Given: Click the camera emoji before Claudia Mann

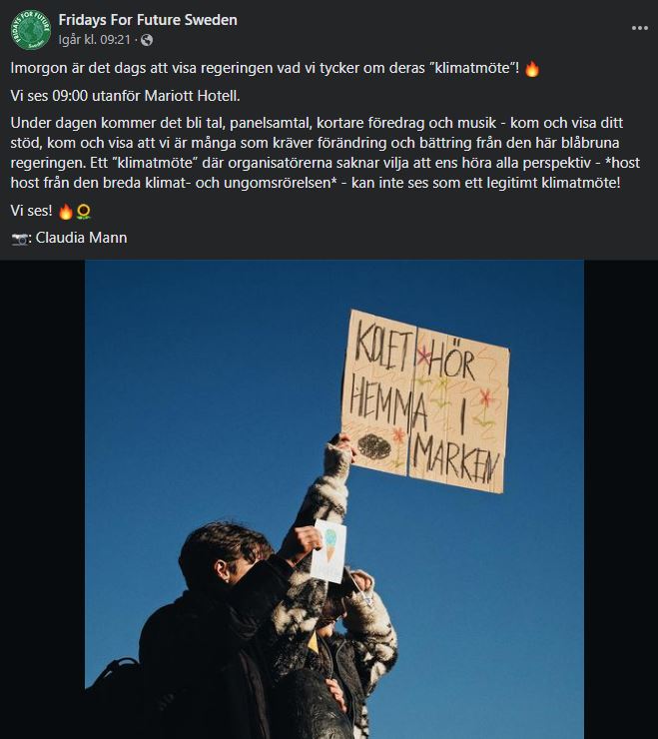Looking at the screenshot, I should 19,239.
